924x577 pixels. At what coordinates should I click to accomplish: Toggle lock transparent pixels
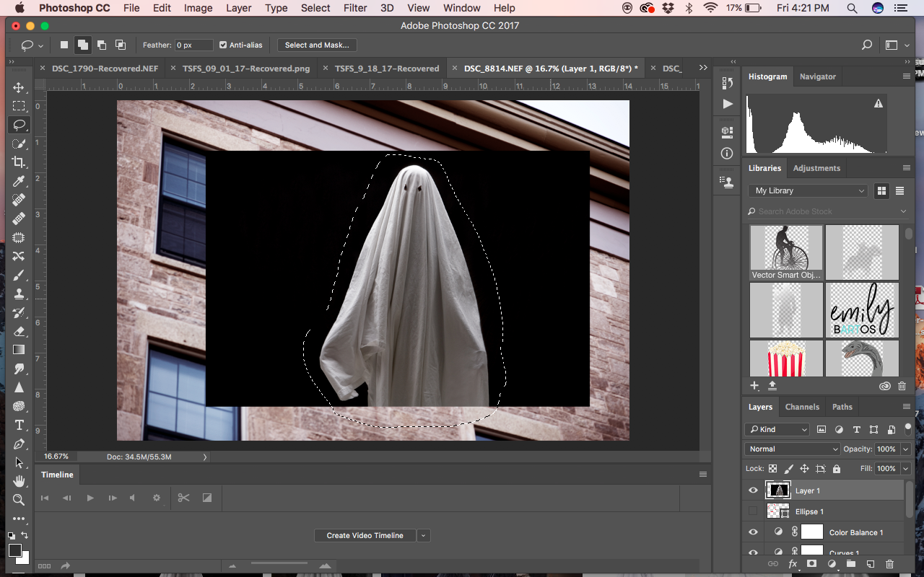[772, 469]
